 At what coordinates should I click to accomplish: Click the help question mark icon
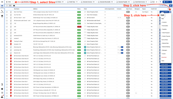[2, 89]
